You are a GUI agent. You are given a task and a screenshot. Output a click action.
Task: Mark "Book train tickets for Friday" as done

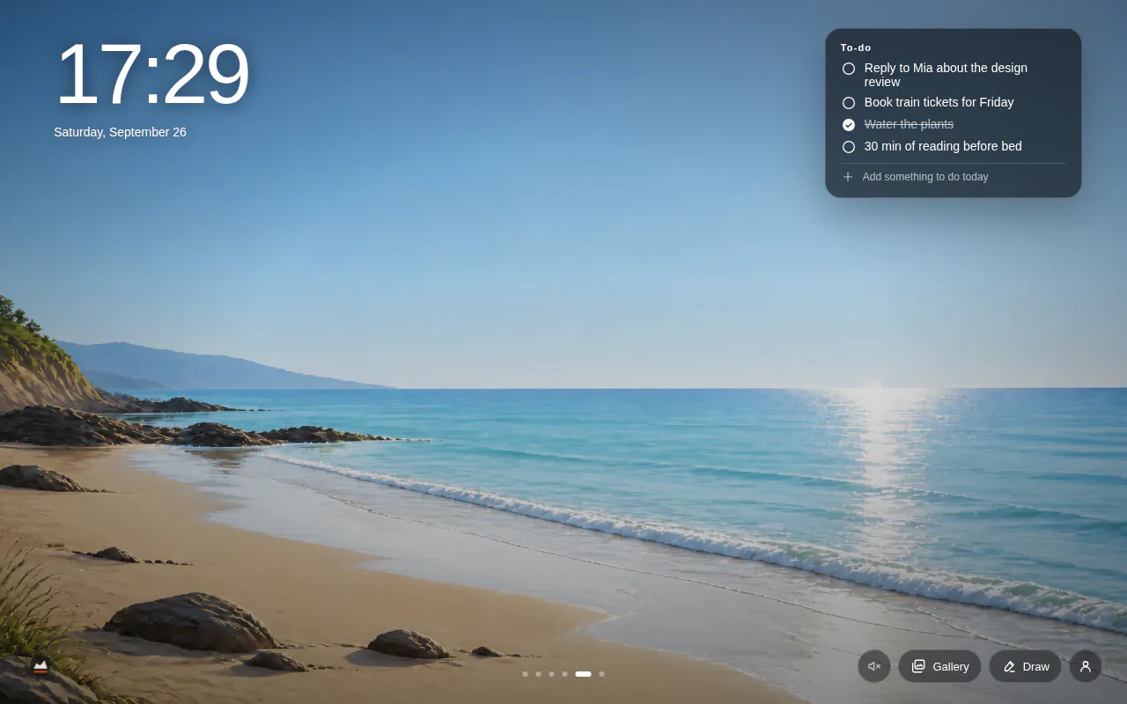coord(849,103)
